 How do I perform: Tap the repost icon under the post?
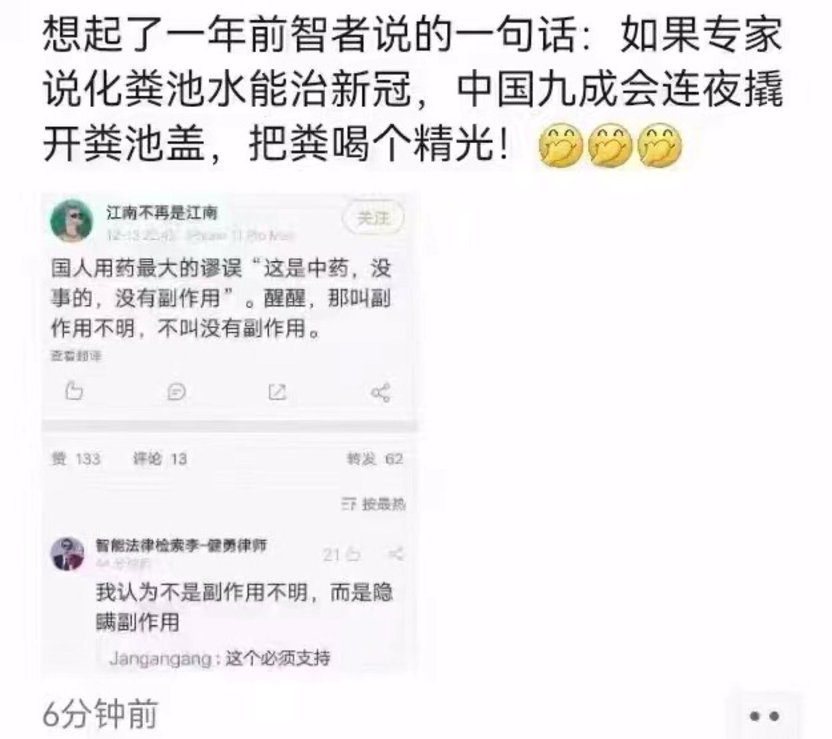tap(276, 392)
